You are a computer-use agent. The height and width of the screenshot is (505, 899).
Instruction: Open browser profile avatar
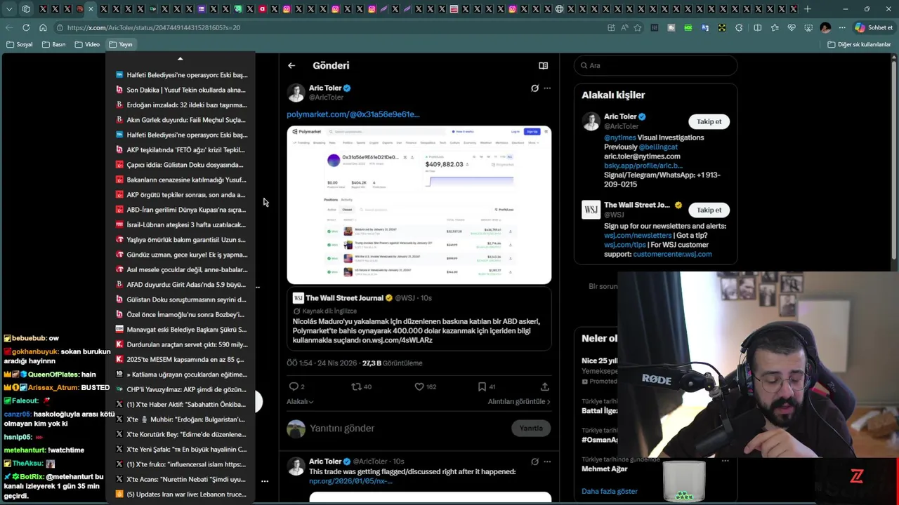coord(825,27)
